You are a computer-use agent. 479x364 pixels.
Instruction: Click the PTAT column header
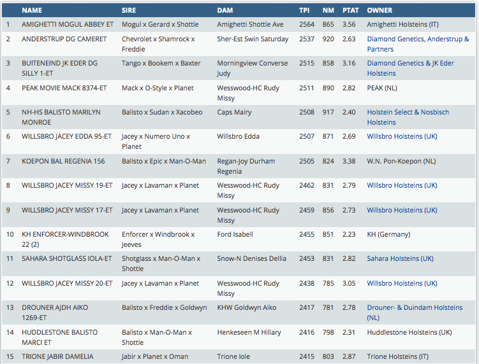[350, 10]
